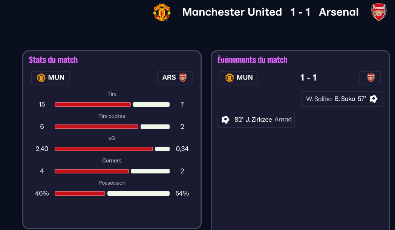Click the goal ball icon beside Saka 57'
Screen dimensions: 395x230
pyautogui.click(x=374, y=99)
